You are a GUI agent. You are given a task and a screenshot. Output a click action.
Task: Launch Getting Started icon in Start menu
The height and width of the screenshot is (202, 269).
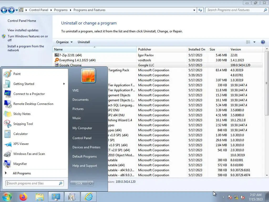tap(7, 84)
